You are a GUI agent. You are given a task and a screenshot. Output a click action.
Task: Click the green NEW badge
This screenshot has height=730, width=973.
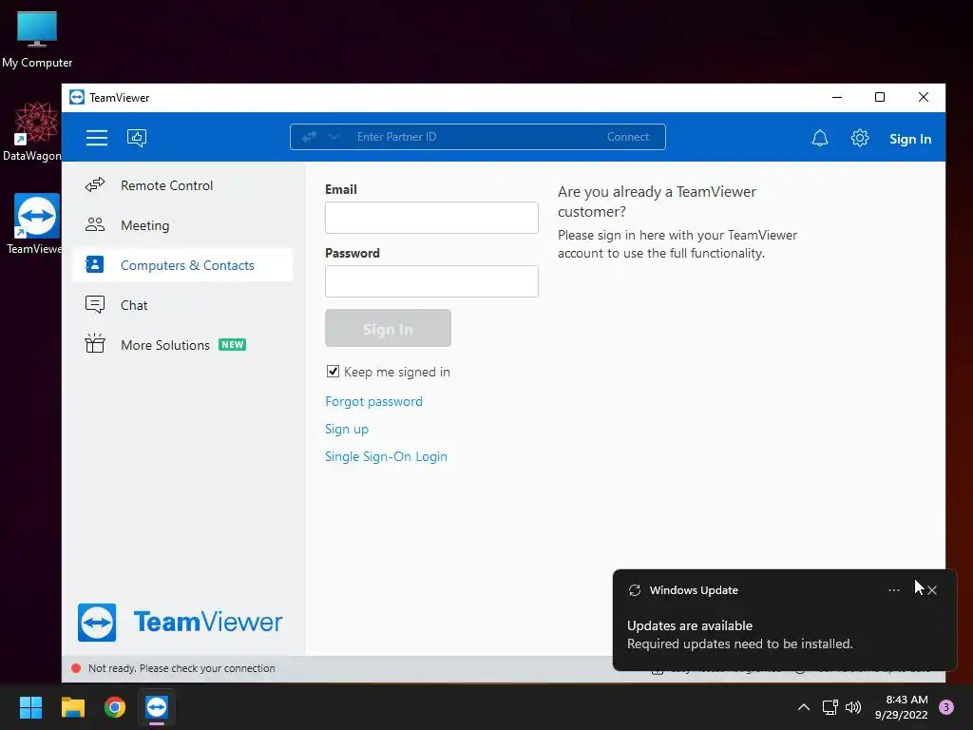pos(232,344)
